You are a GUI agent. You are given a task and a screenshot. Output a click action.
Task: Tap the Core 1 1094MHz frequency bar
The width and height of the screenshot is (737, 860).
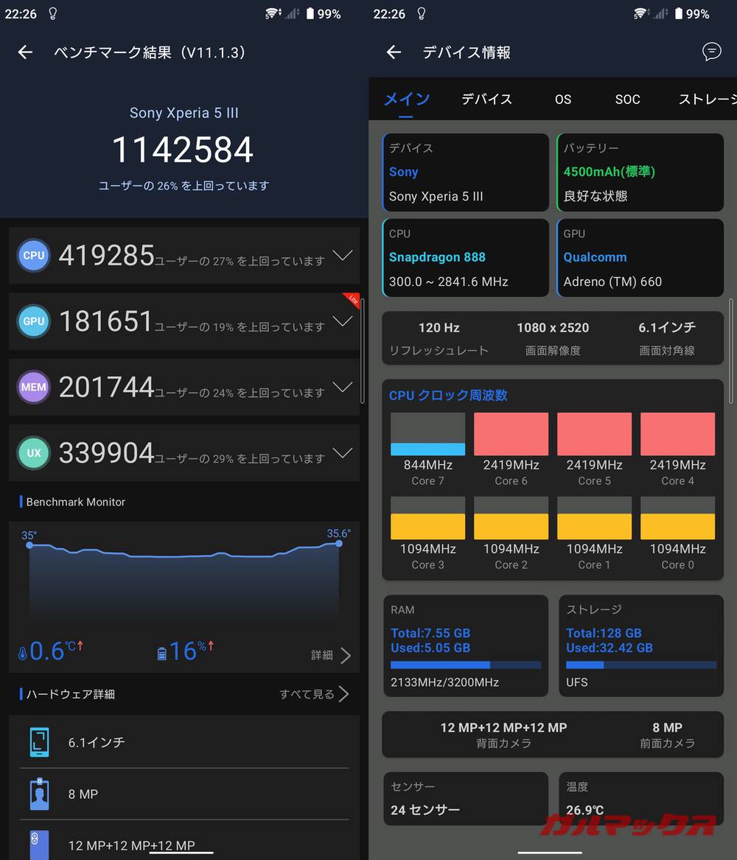[x=595, y=518]
